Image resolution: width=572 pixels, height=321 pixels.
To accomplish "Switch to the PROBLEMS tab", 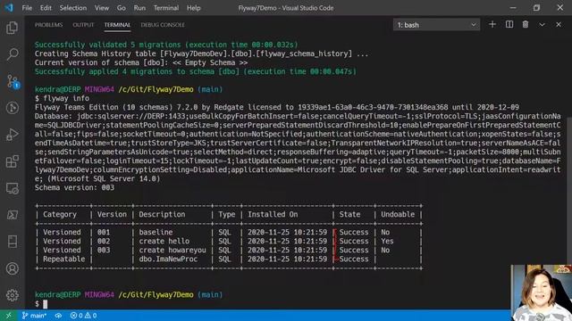I will click(48, 25).
